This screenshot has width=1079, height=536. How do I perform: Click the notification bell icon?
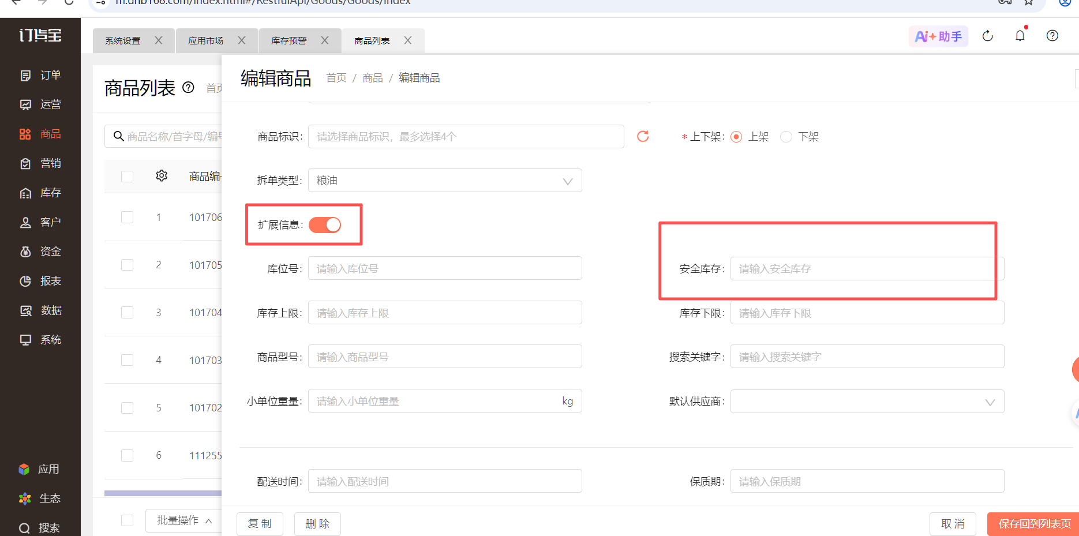pyautogui.click(x=1020, y=36)
